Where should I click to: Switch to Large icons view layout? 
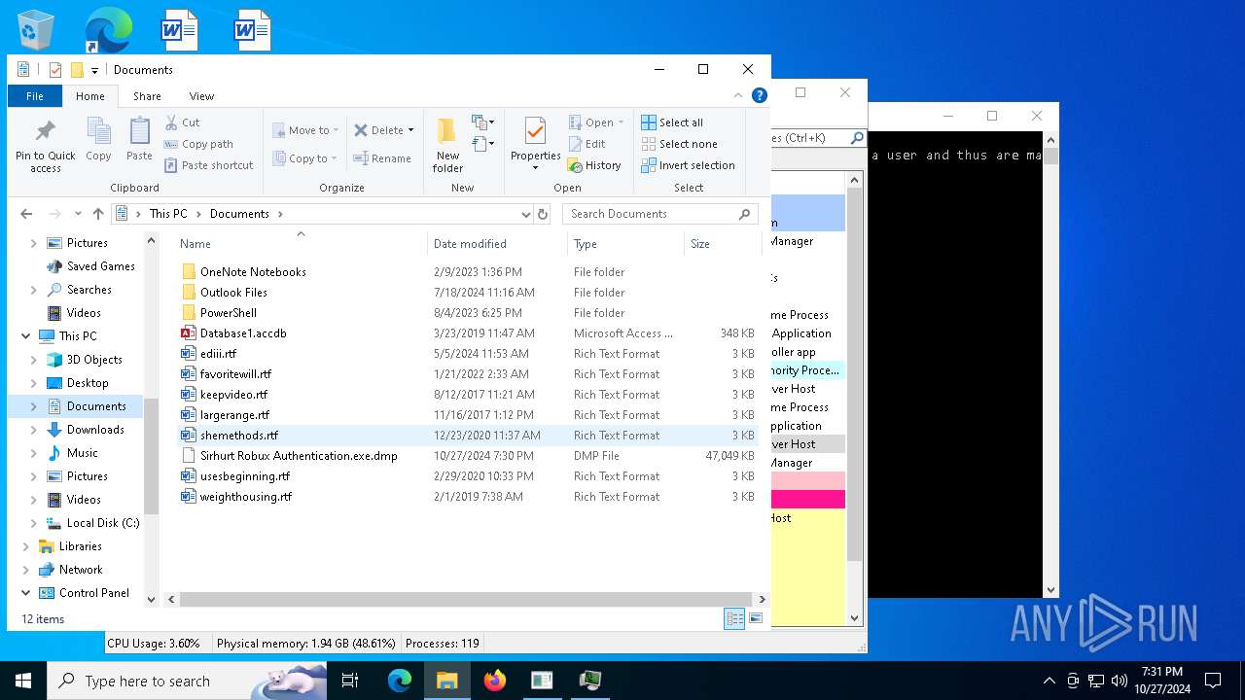(756, 618)
